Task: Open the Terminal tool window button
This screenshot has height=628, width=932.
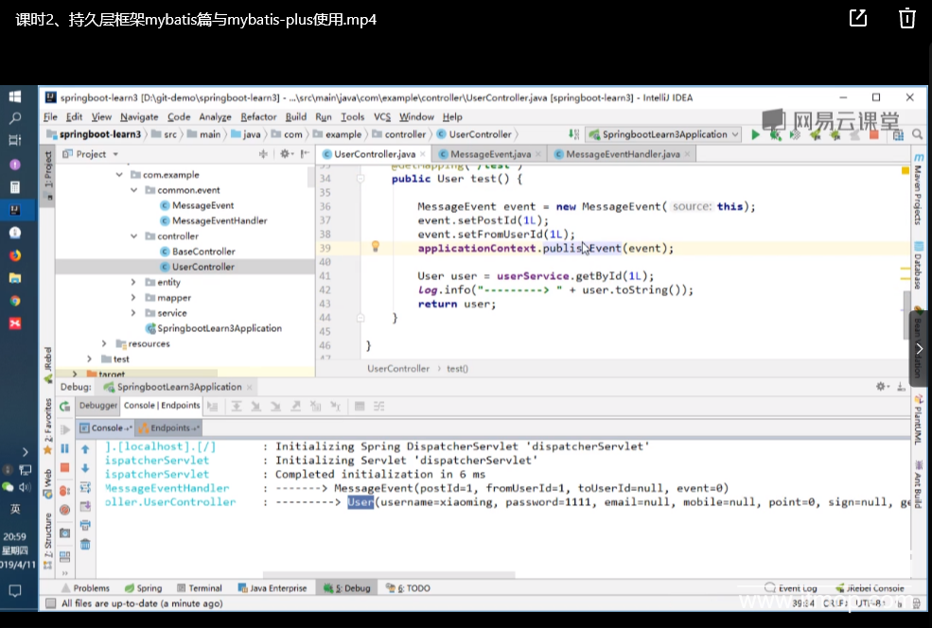Action: [198, 588]
